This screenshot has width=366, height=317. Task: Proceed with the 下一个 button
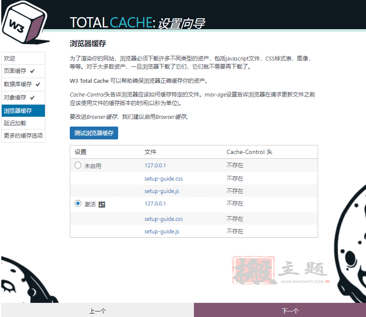(280, 310)
